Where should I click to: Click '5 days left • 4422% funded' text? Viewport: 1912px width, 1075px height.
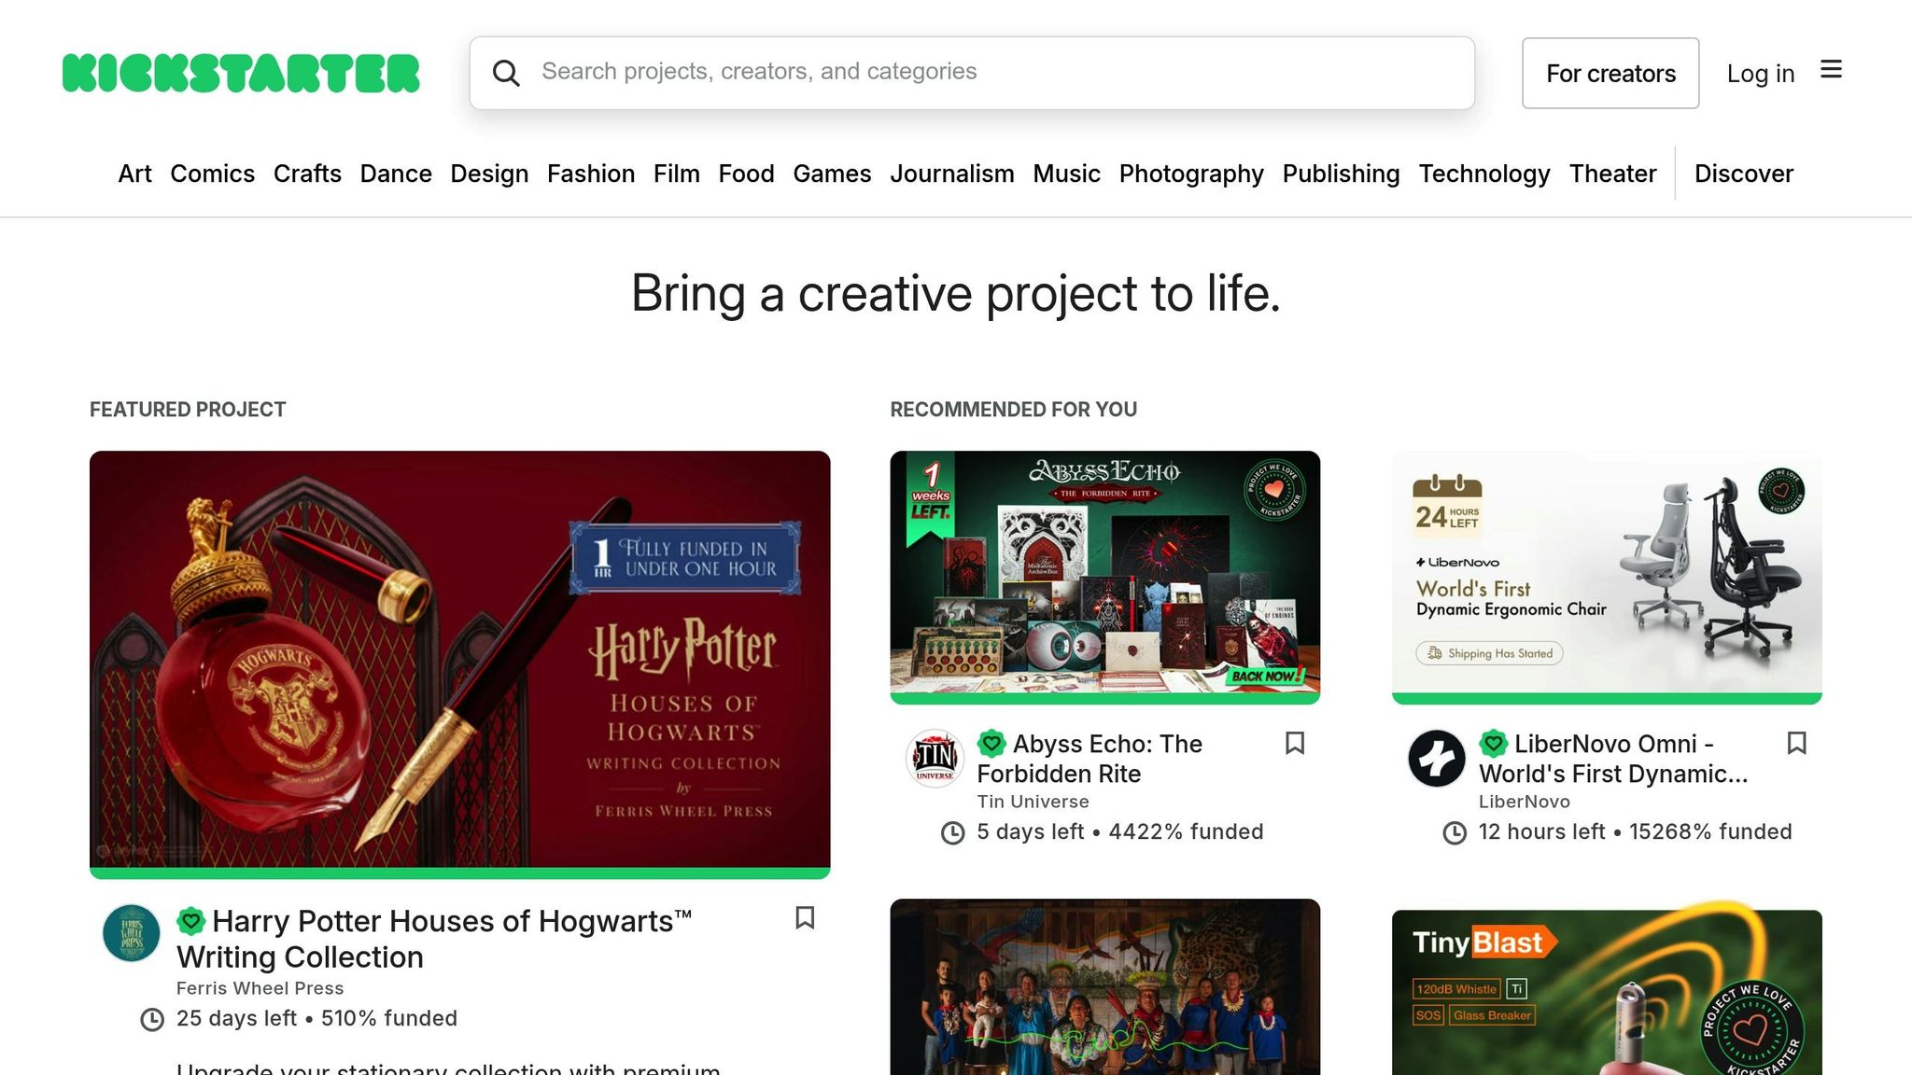(x=1120, y=831)
